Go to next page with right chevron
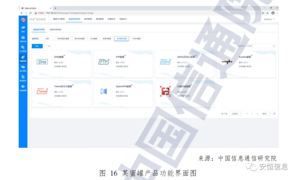 click(x=257, y=114)
